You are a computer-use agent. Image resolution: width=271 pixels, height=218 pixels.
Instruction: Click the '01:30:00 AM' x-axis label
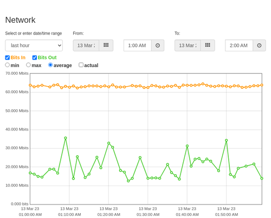(148, 215)
